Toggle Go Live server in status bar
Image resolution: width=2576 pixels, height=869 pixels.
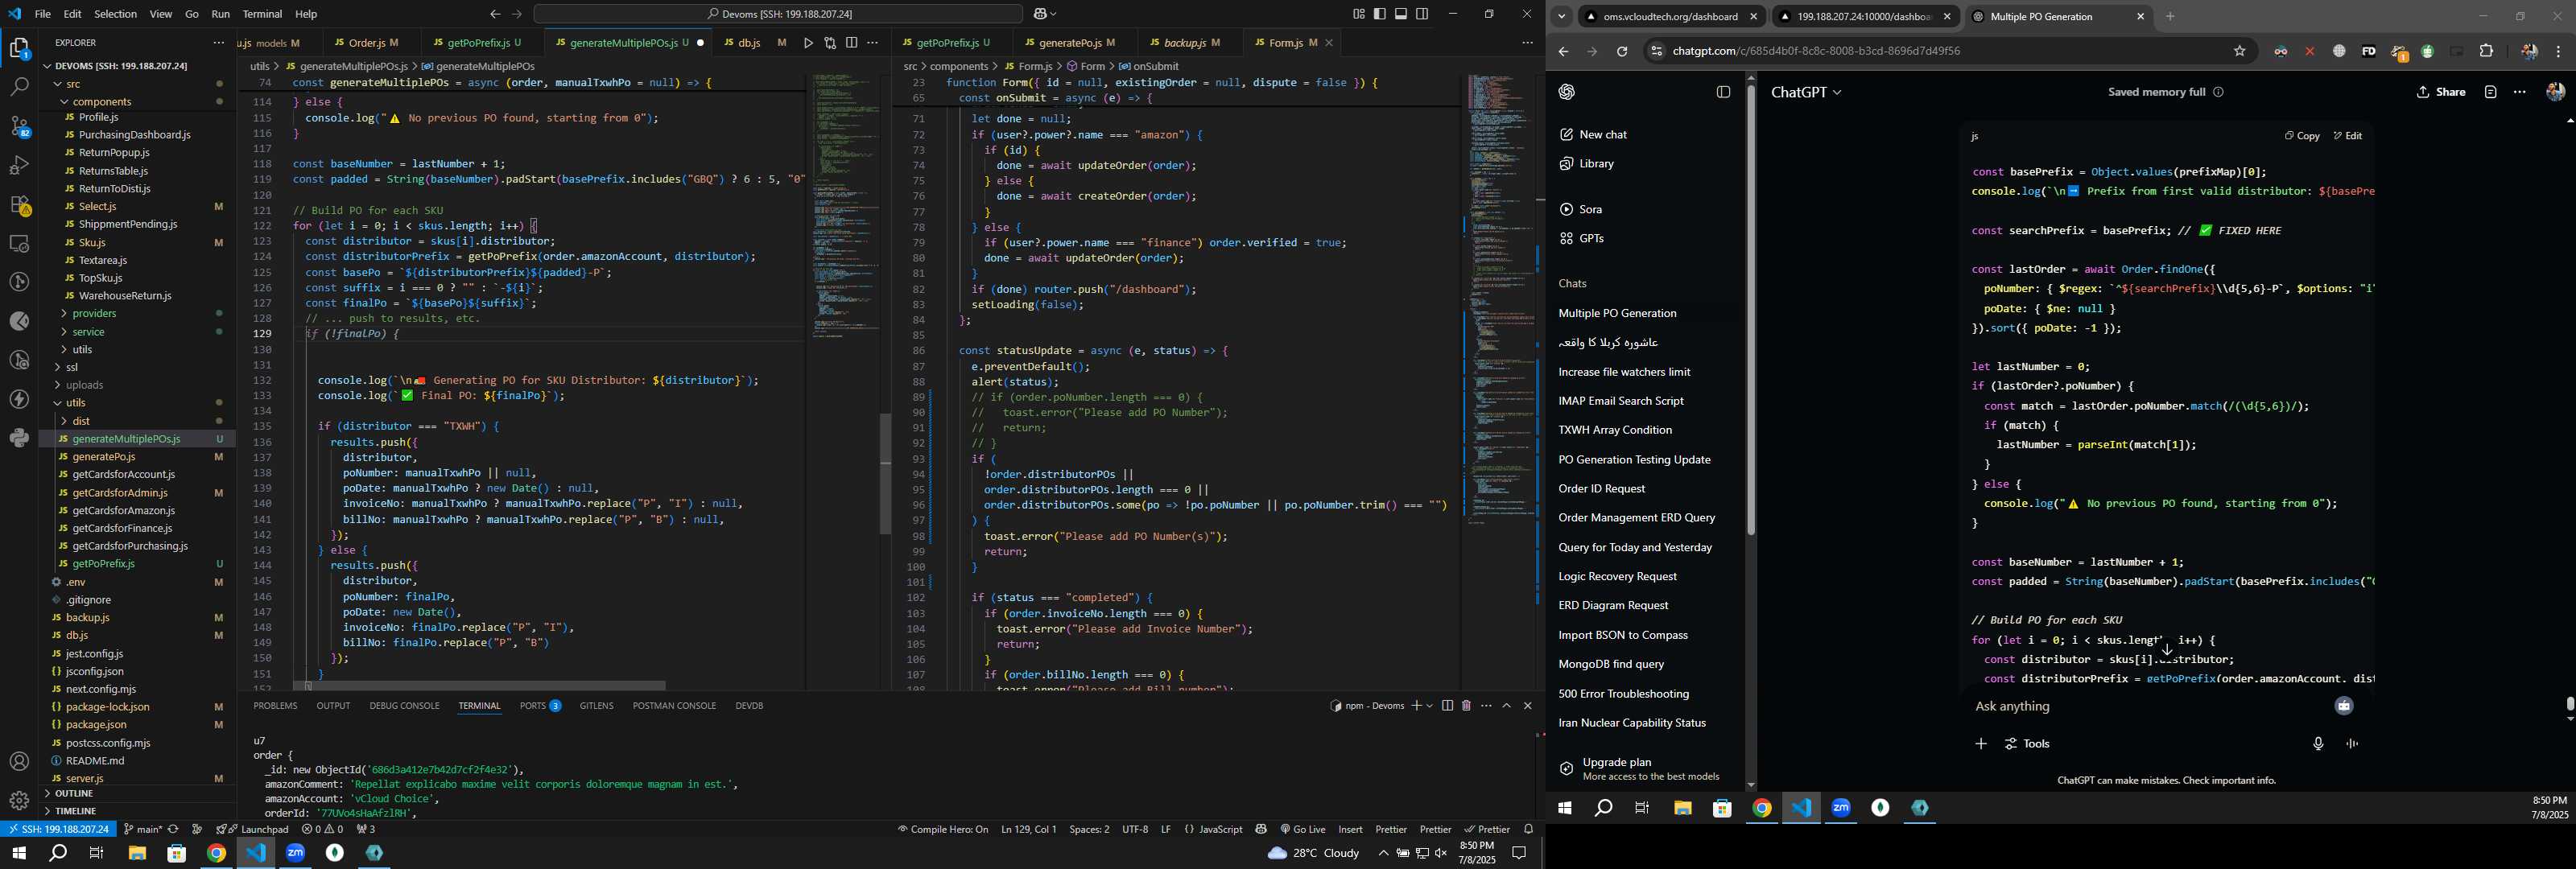pyautogui.click(x=1302, y=829)
